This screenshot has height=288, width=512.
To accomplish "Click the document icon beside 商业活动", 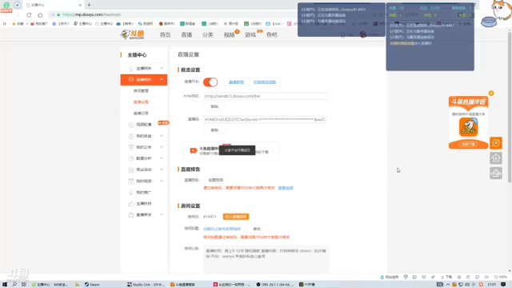I will [131, 170].
